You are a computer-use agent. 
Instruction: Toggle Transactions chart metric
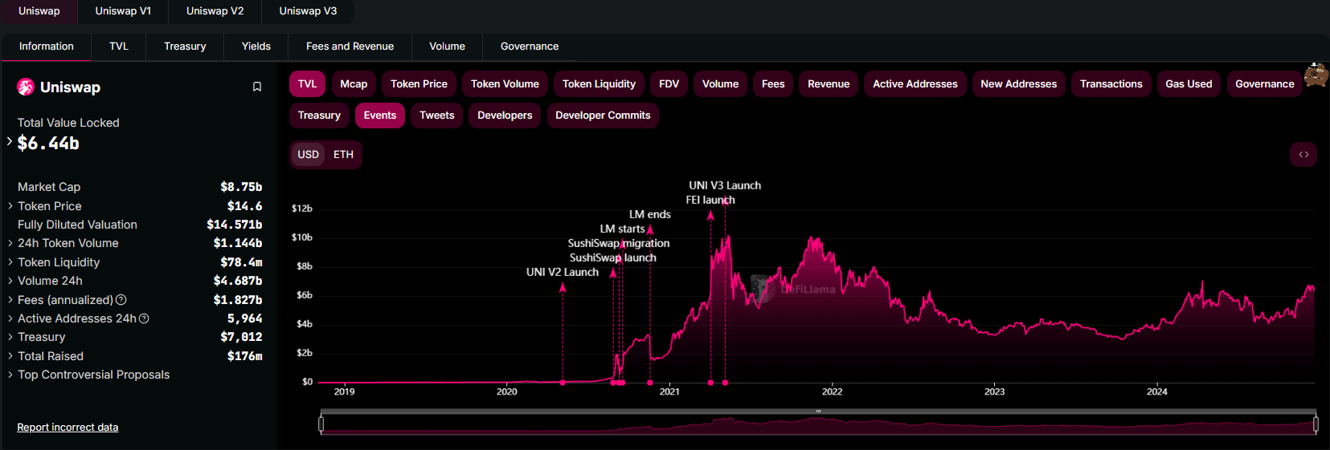pyautogui.click(x=1111, y=83)
